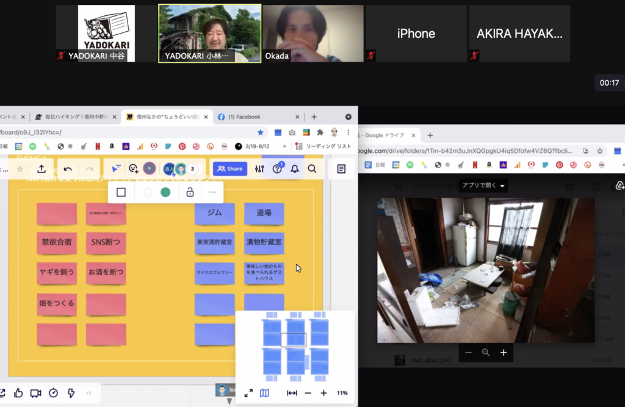
Task: Open リーディング リスト in bookmarks bar
Action: click(323, 147)
